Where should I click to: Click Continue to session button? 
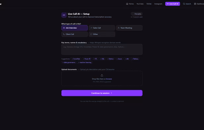(102, 93)
